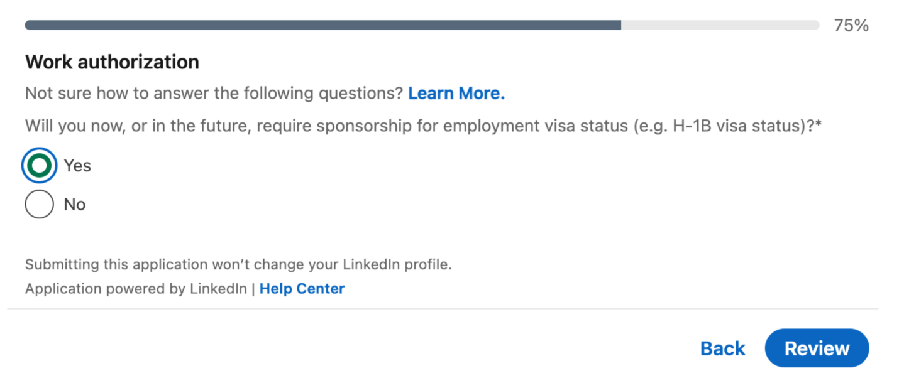
Task: Click the visa sponsorship question text
Action: point(314,126)
